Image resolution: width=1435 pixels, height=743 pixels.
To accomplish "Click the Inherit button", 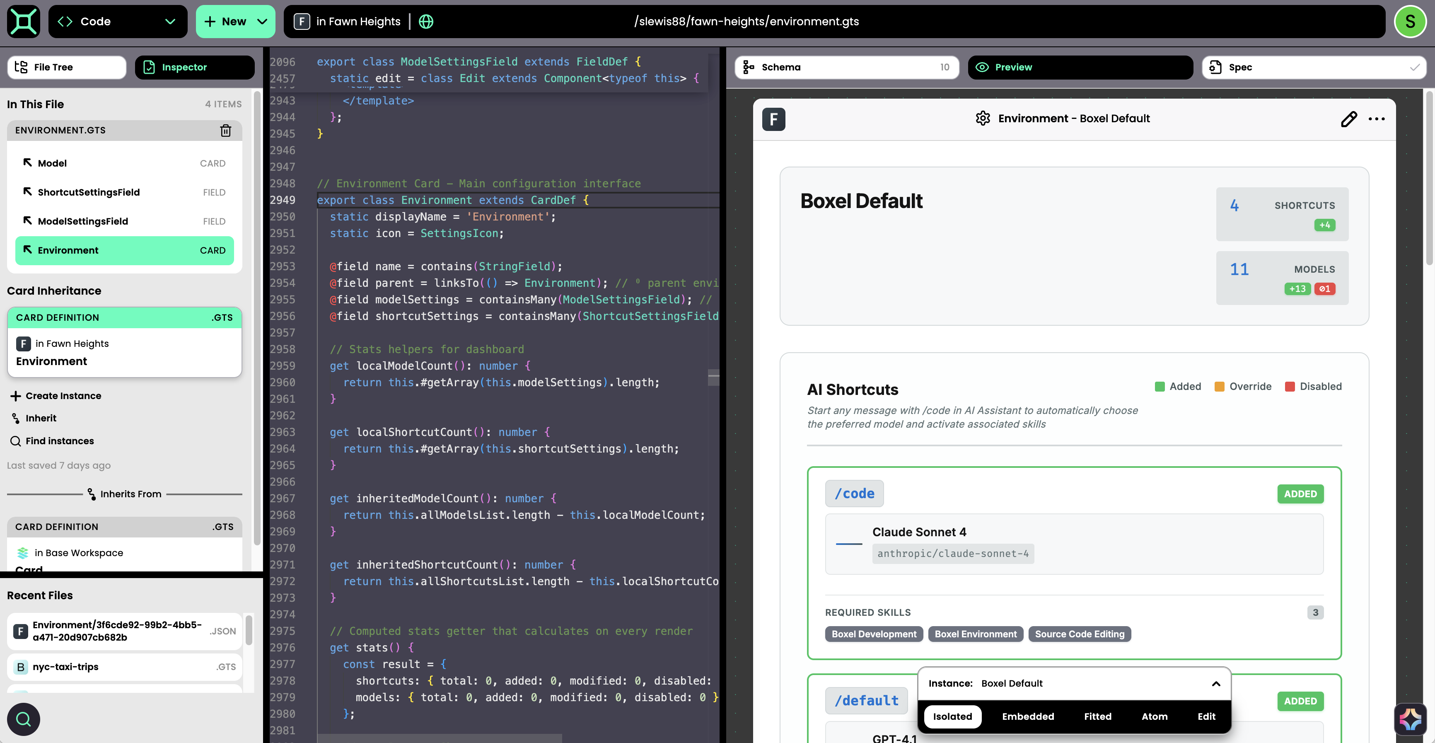I will point(34,418).
